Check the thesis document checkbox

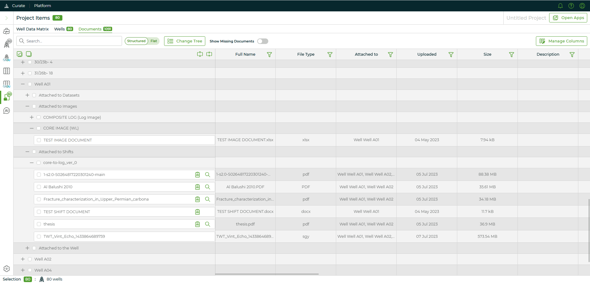(39, 224)
